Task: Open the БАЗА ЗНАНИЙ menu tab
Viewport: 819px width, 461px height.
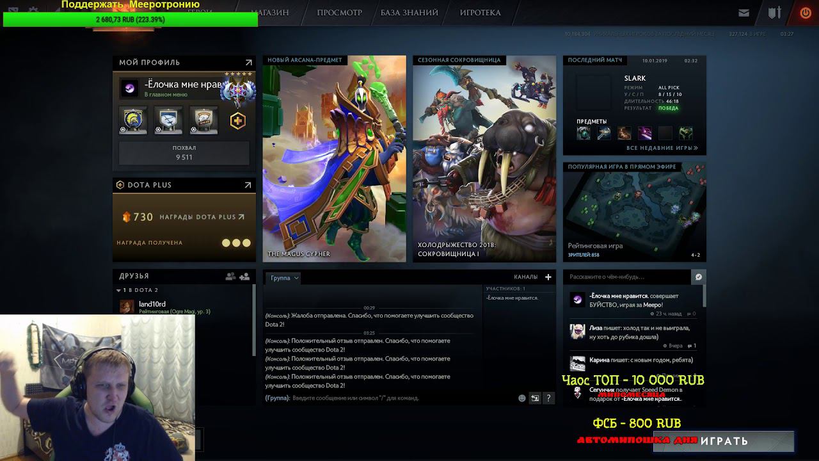Action: 409,13
